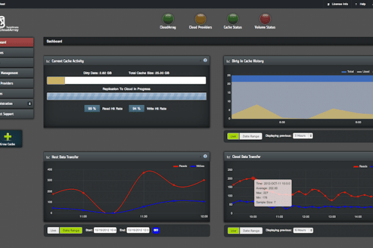This screenshot has height=248, width=373.
Task: Enable Live mode for Dirty In Cache History
Action: click(x=233, y=136)
